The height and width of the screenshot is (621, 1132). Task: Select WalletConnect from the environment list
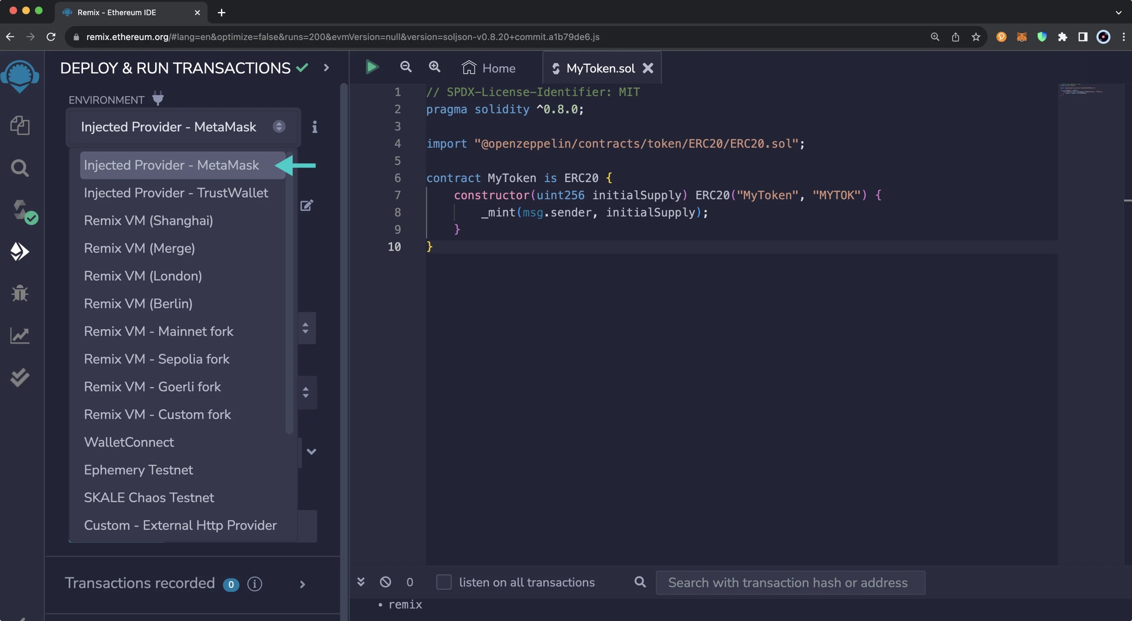click(x=129, y=442)
